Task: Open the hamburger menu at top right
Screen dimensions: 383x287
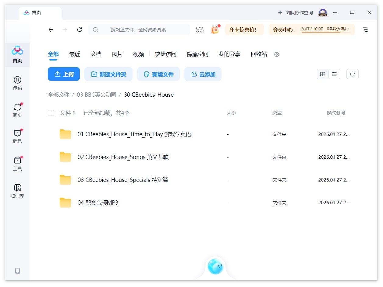Action: coord(365,29)
